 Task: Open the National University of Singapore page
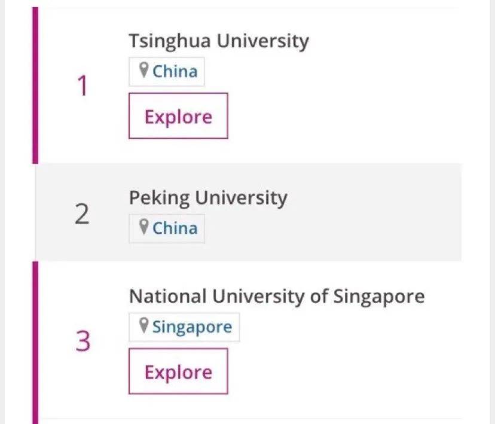(x=277, y=295)
